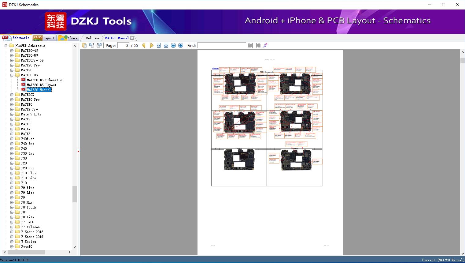The image size is (465, 263).
Task: Expand the P40Pro+ folder
Action: 12,139
